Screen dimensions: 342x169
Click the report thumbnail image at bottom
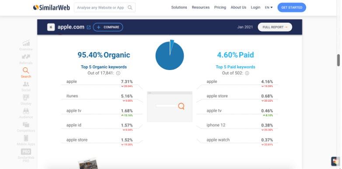88,163
